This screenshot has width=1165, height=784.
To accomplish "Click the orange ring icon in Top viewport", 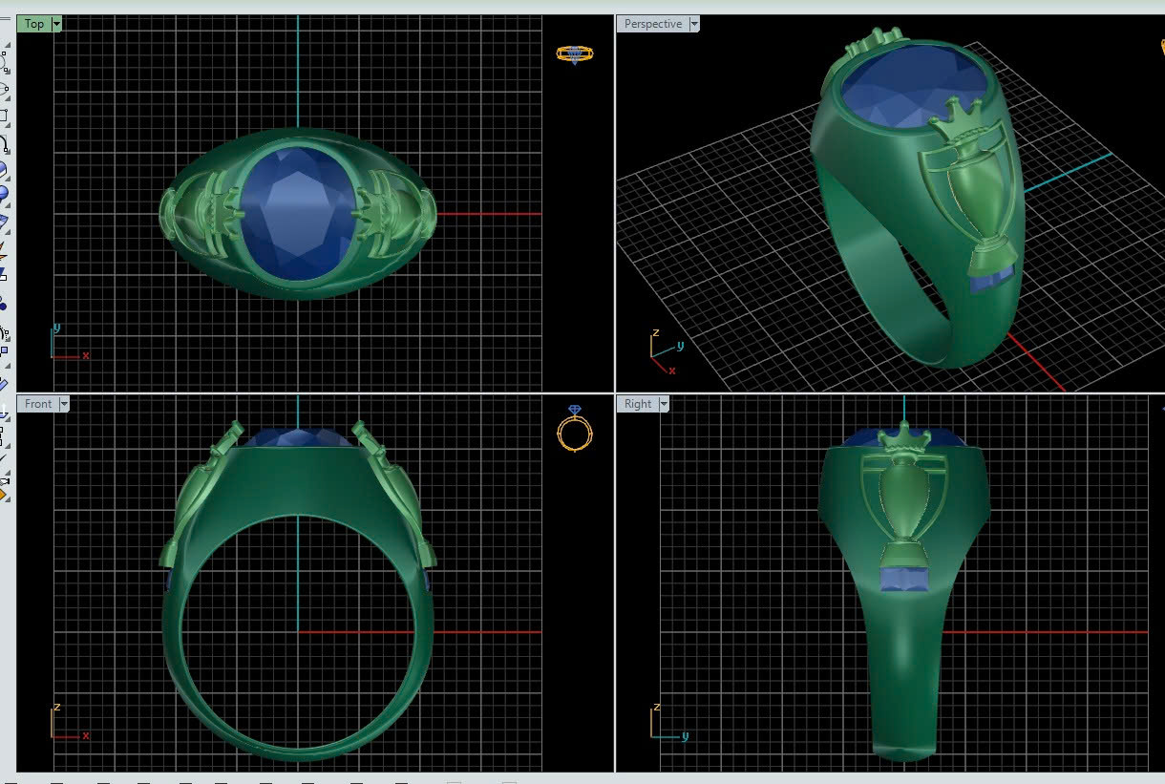I will (x=575, y=54).
